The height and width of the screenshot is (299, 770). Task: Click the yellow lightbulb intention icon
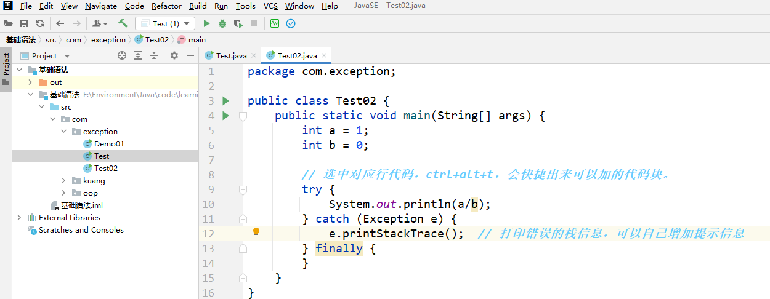pyautogui.click(x=256, y=233)
